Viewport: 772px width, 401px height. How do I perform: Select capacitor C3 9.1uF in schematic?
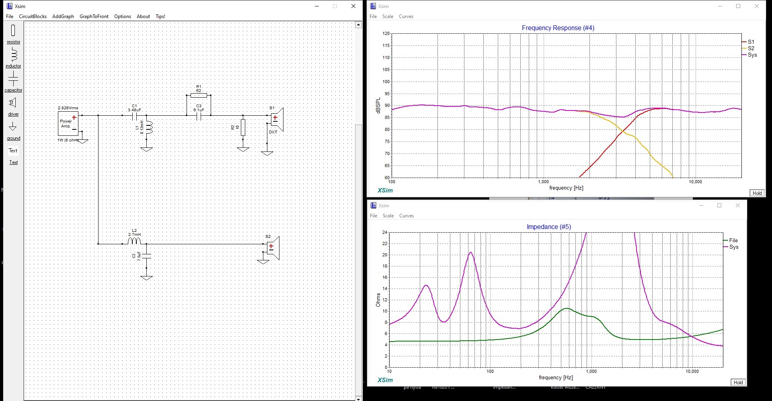click(199, 116)
